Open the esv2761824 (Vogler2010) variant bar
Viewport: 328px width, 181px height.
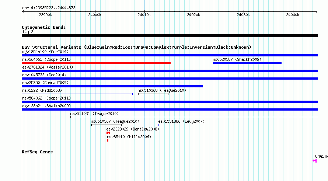coord(170,71)
